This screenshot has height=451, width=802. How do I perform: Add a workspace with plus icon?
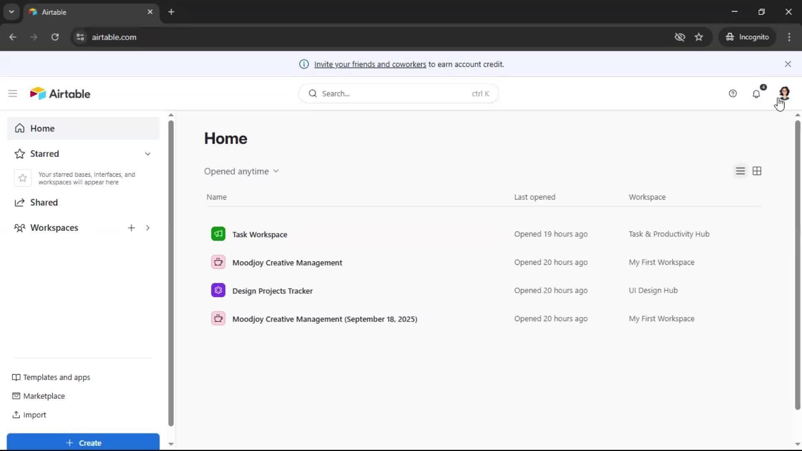coord(131,228)
